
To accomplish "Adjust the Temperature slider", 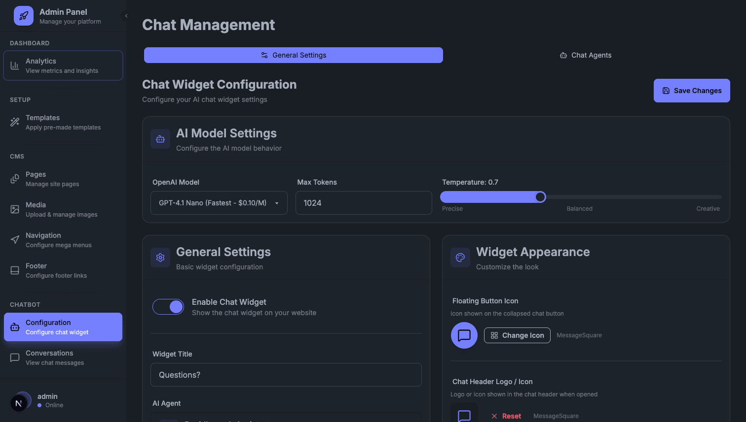I will click(x=540, y=196).
